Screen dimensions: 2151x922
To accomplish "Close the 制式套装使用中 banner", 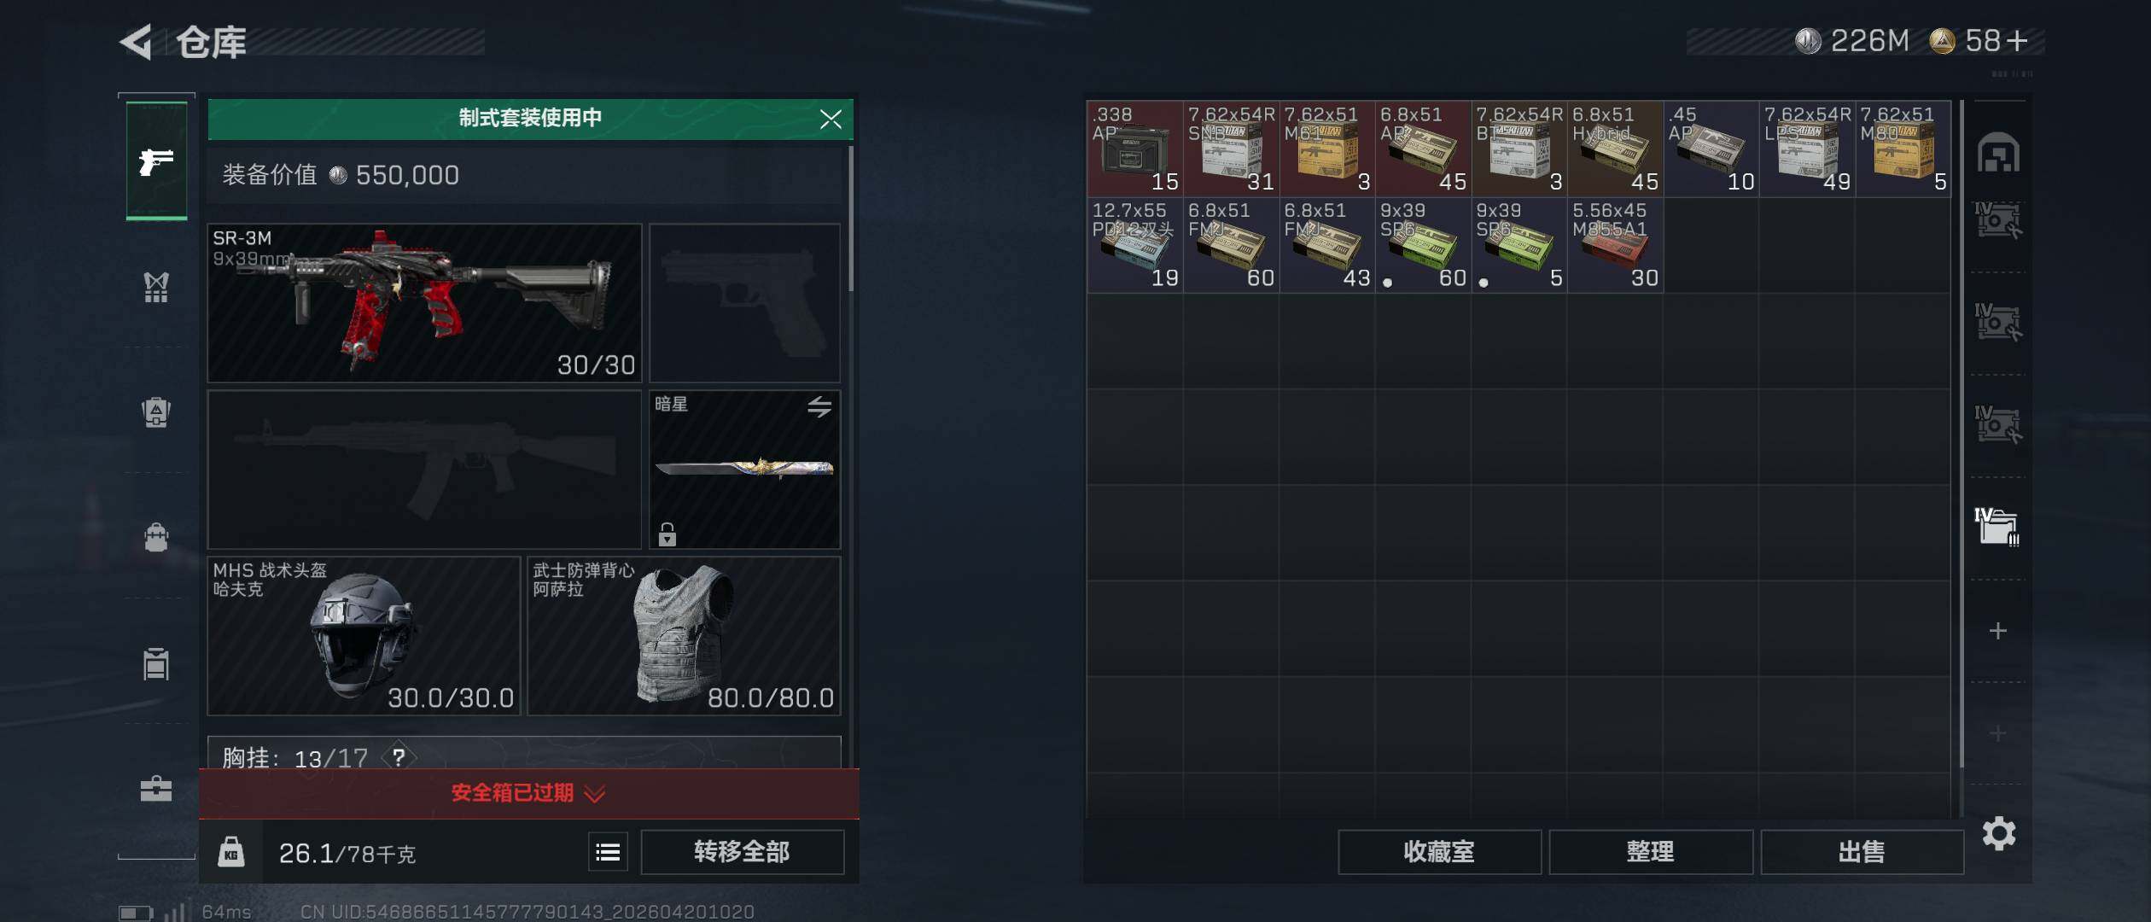I will (831, 120).
